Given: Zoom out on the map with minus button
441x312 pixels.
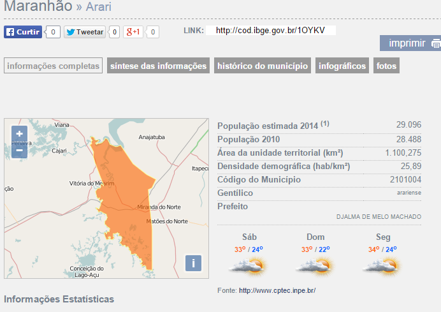Looking at the screenshot, I should click(x=19, y=150).
